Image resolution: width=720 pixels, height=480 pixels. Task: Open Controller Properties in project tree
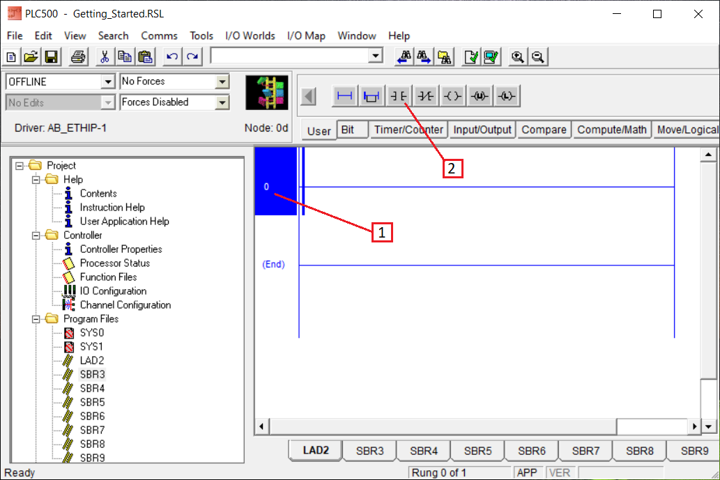click(x=121, y=249)
